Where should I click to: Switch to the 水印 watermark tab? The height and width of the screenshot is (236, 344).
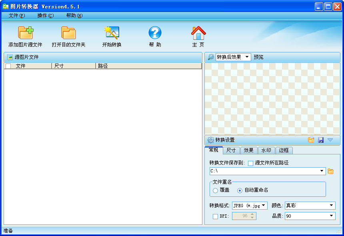266,150
